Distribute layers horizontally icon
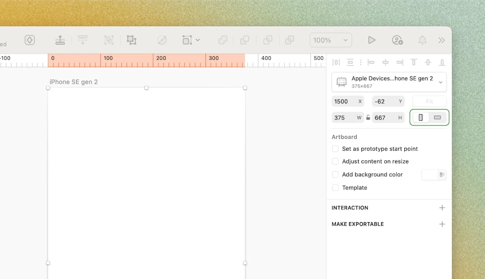 tap(336, 63)
